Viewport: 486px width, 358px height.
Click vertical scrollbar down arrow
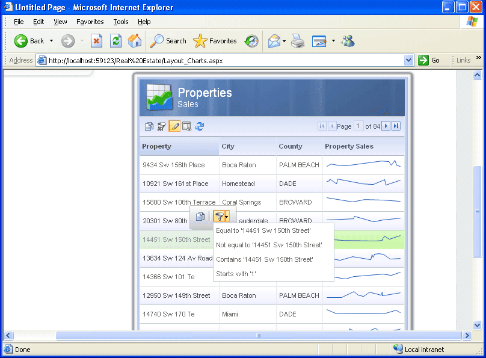[478, 325]
